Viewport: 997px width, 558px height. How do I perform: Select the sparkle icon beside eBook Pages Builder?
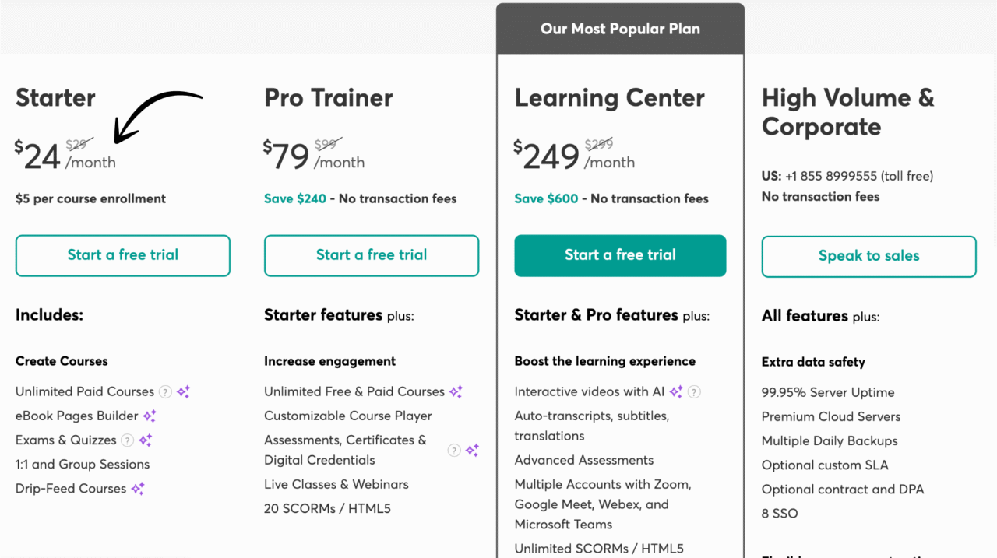(150, 416)
